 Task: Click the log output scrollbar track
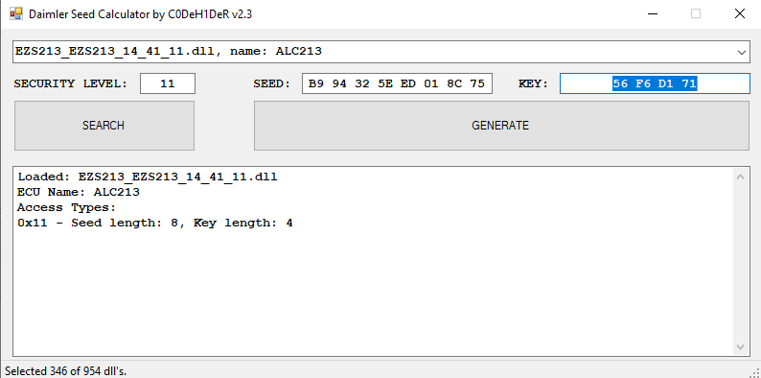tap(740, 261)
